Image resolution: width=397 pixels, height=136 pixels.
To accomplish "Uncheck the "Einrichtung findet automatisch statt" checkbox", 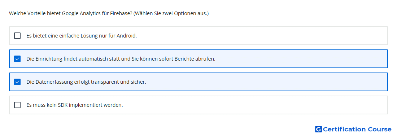I will tap(17, 59).
